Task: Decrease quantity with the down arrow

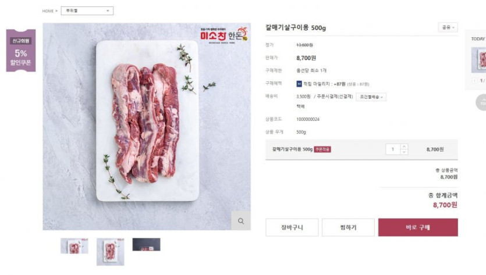Action: 405,152
